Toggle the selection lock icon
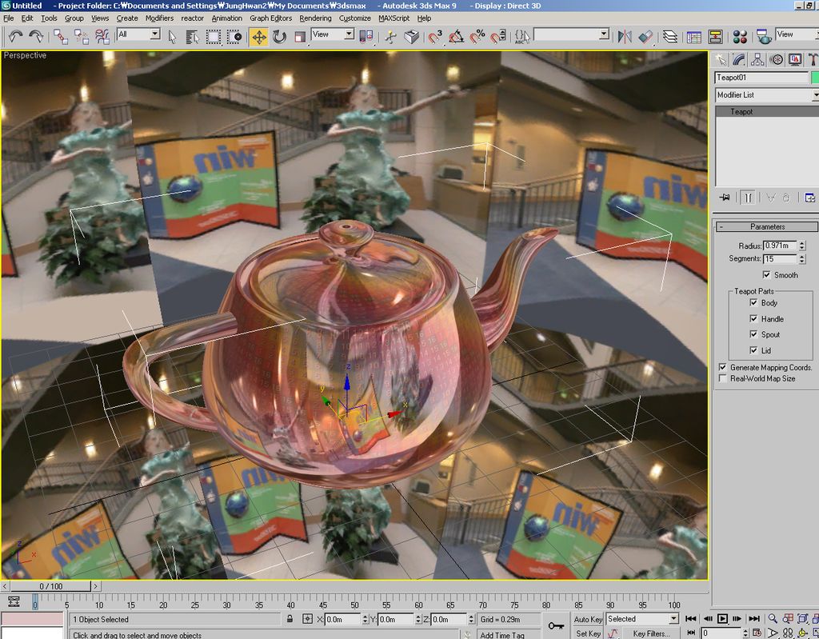The image size is (819, 639). [290, 619]
